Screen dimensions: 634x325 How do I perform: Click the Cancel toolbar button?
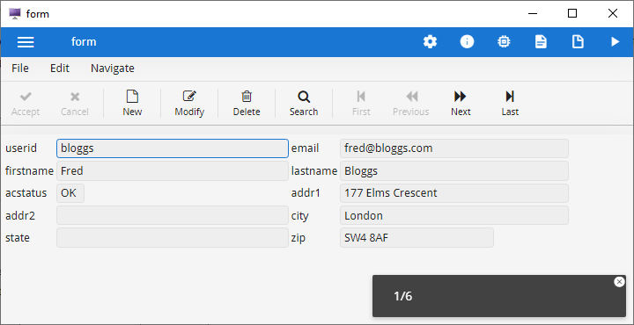[x=75, y=104]
